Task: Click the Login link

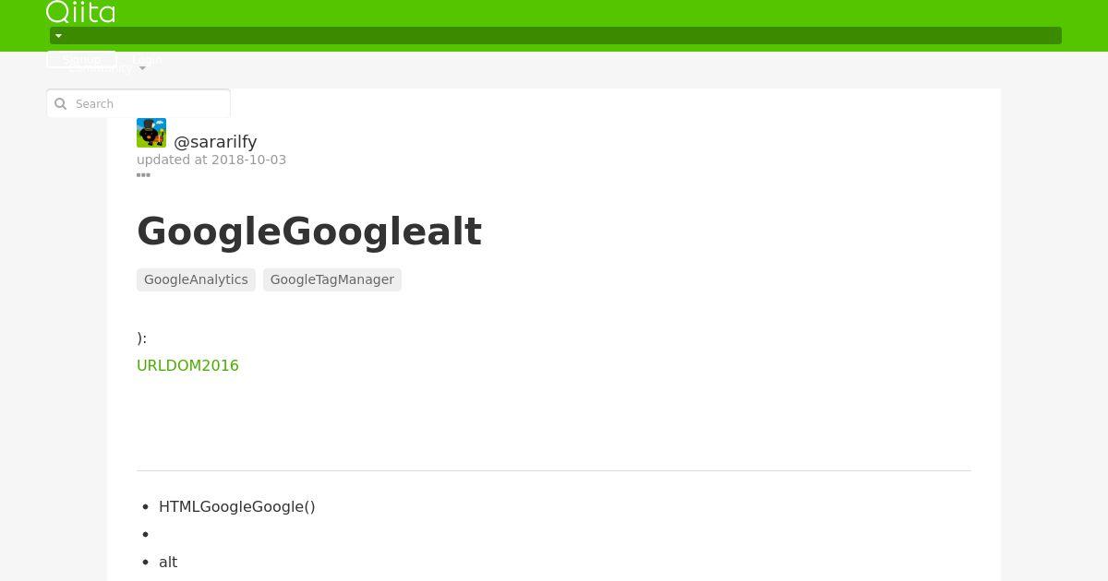Action: click(147, 59)
